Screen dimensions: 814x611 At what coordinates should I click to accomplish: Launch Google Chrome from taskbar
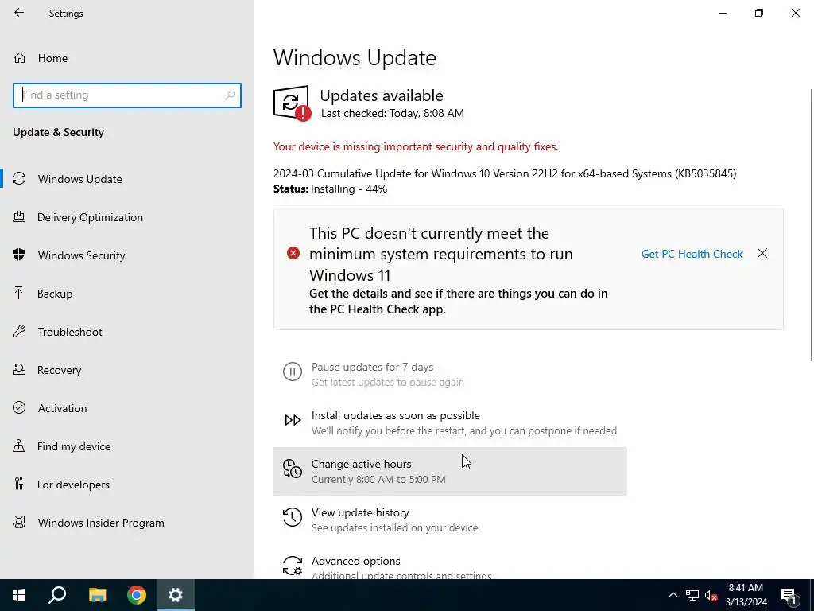click(x=137, y=595)
